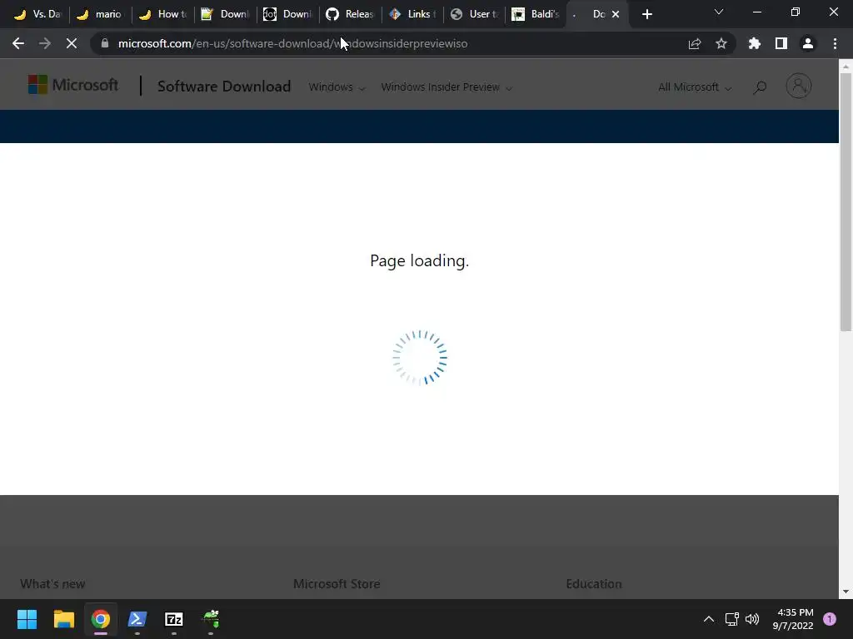Switch to the dot-icon Downl tab
Screen dimensions: 853x639
coord(287,14)
